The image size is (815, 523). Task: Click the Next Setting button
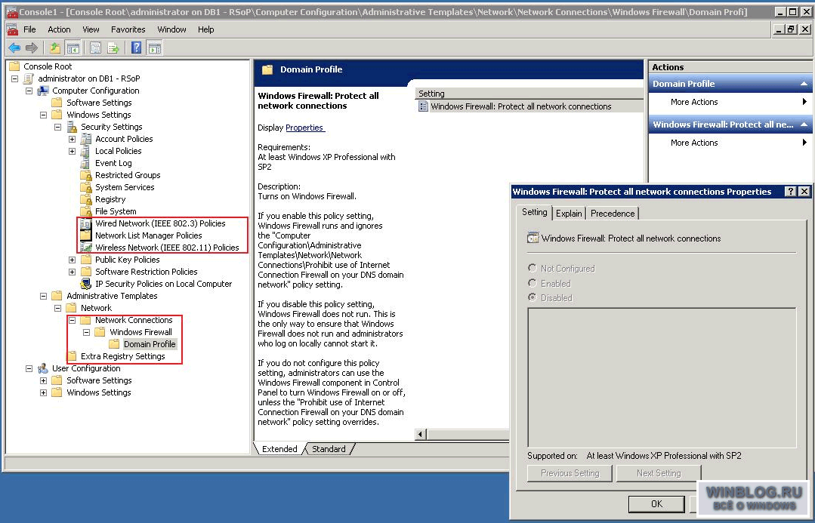coord(659,473)
